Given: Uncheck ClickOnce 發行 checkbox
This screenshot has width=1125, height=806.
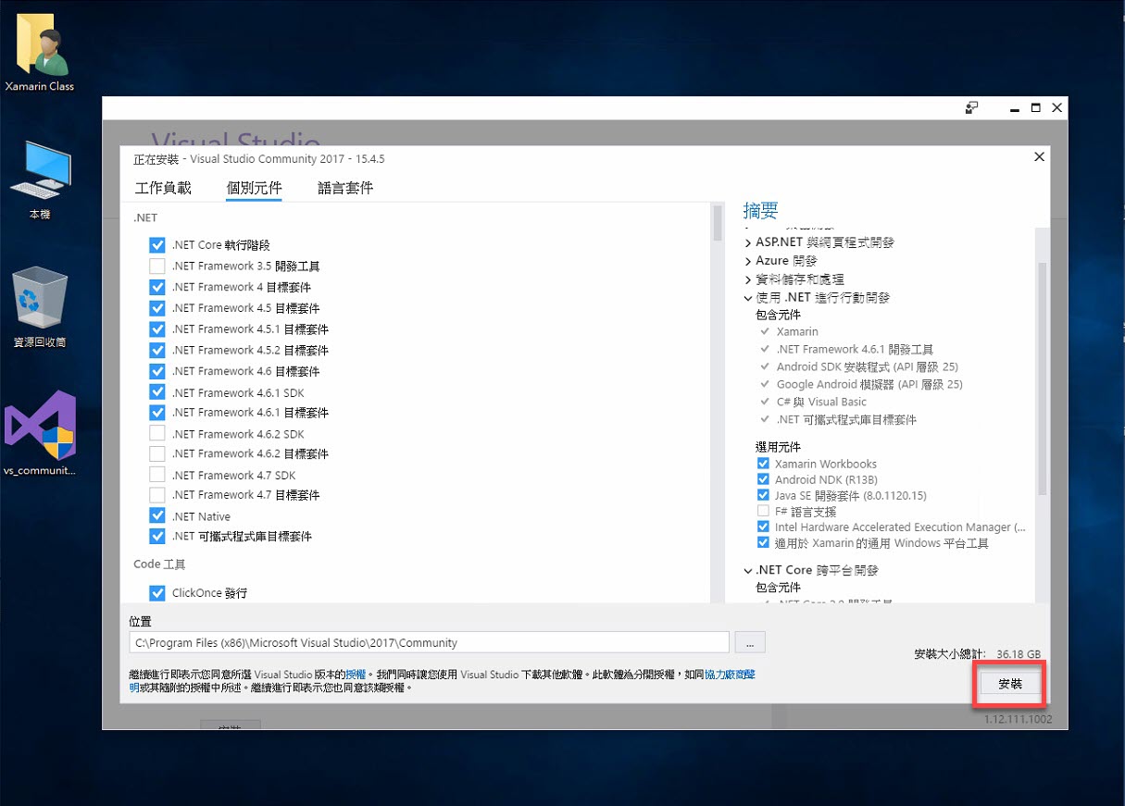Looking at the screenshot, I should 156,593.
